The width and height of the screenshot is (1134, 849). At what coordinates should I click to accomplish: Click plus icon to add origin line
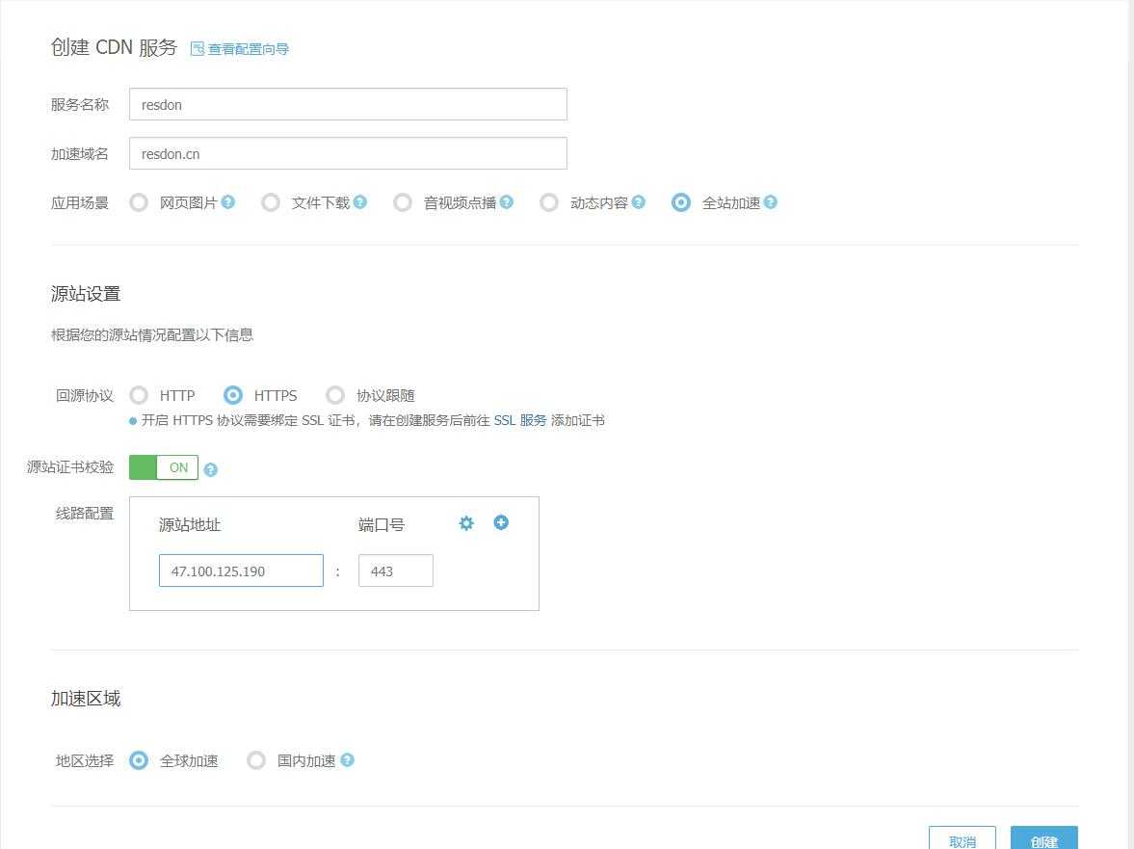(x=501, y=522)
